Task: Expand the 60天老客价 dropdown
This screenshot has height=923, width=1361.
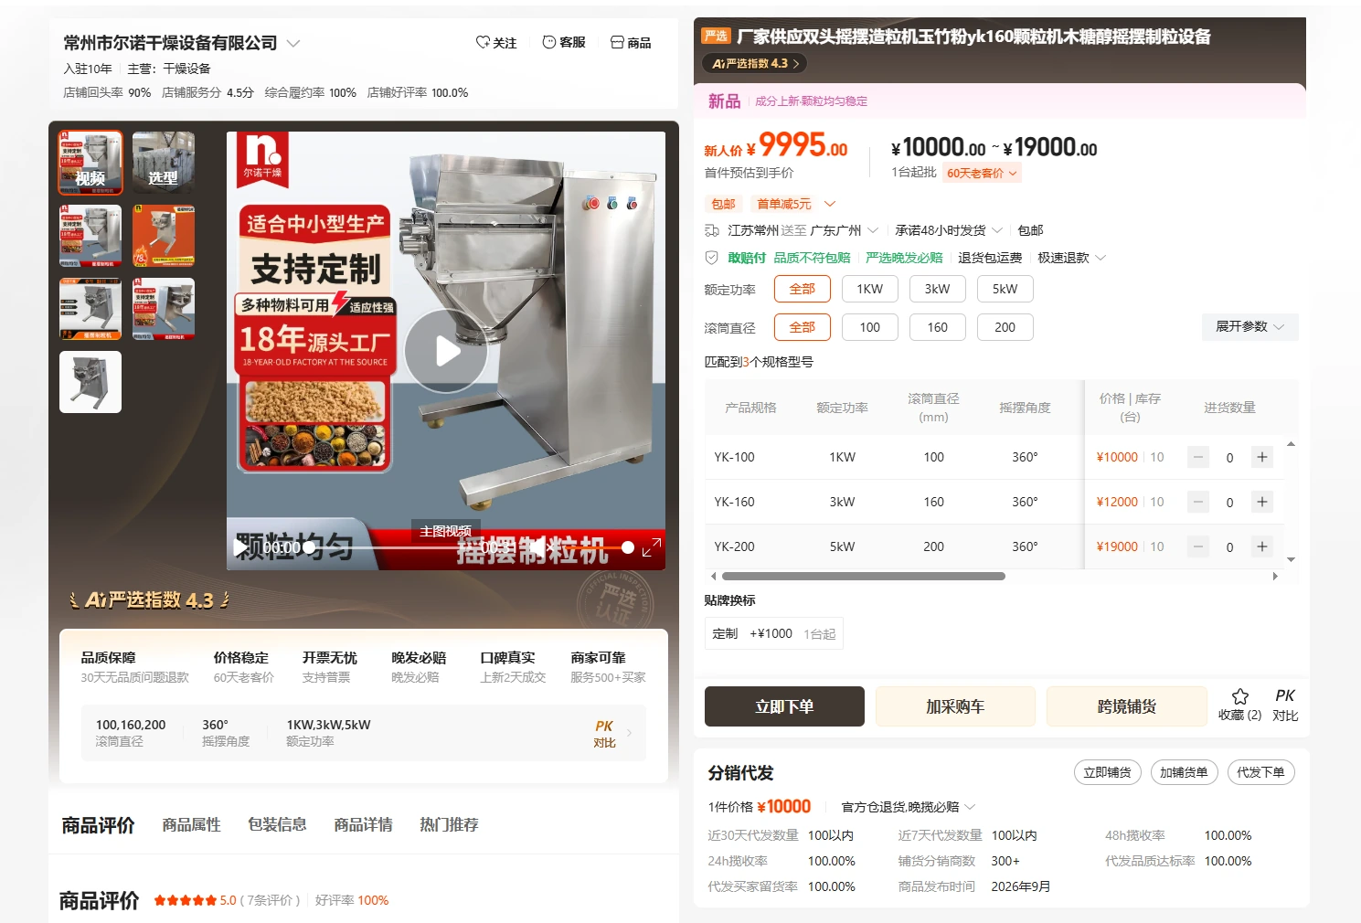Action: click(983, 173)
